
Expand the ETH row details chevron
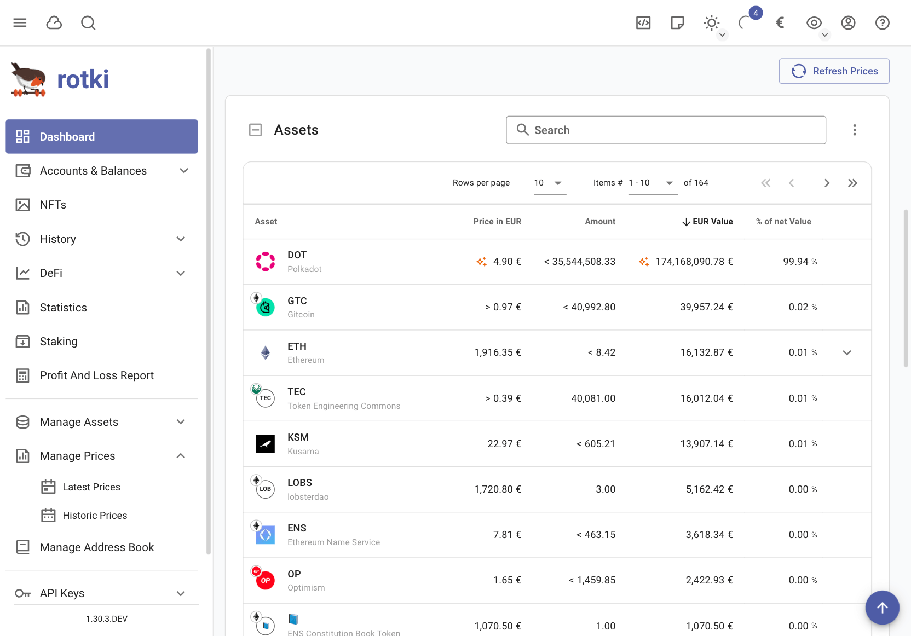tap(847, 352)
